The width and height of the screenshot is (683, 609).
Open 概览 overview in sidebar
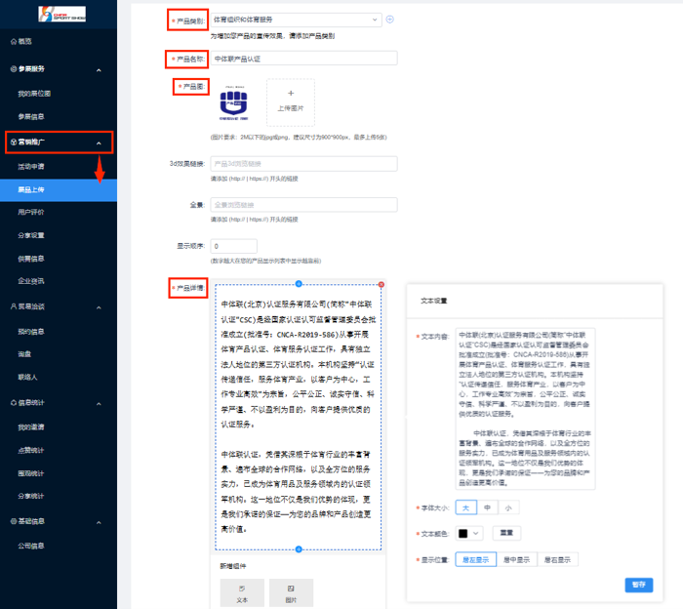click(x=25, y=41)
